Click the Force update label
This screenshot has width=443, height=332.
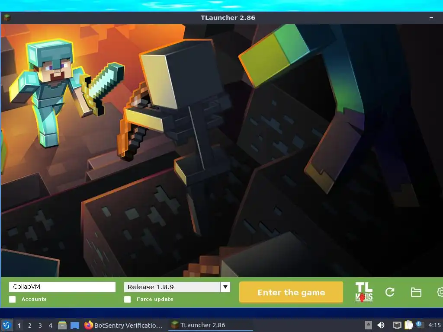155,299
